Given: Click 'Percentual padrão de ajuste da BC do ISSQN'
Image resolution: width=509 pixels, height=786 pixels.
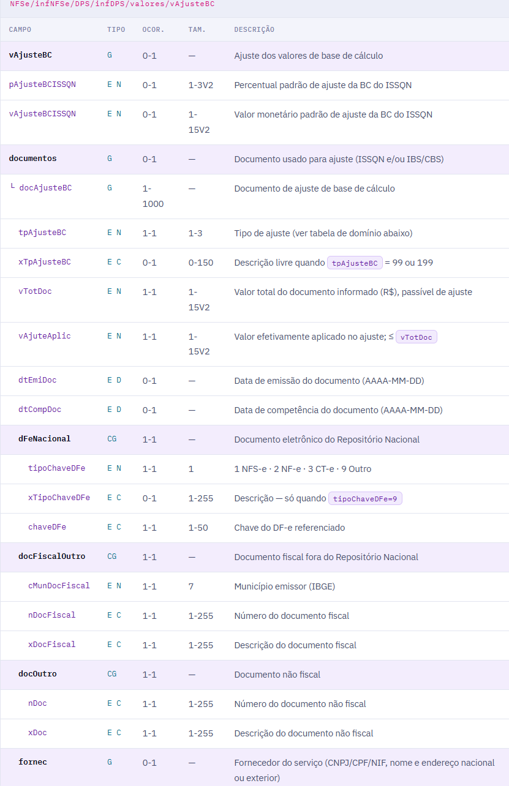Looking at the screenshot, I should [323, 85].
